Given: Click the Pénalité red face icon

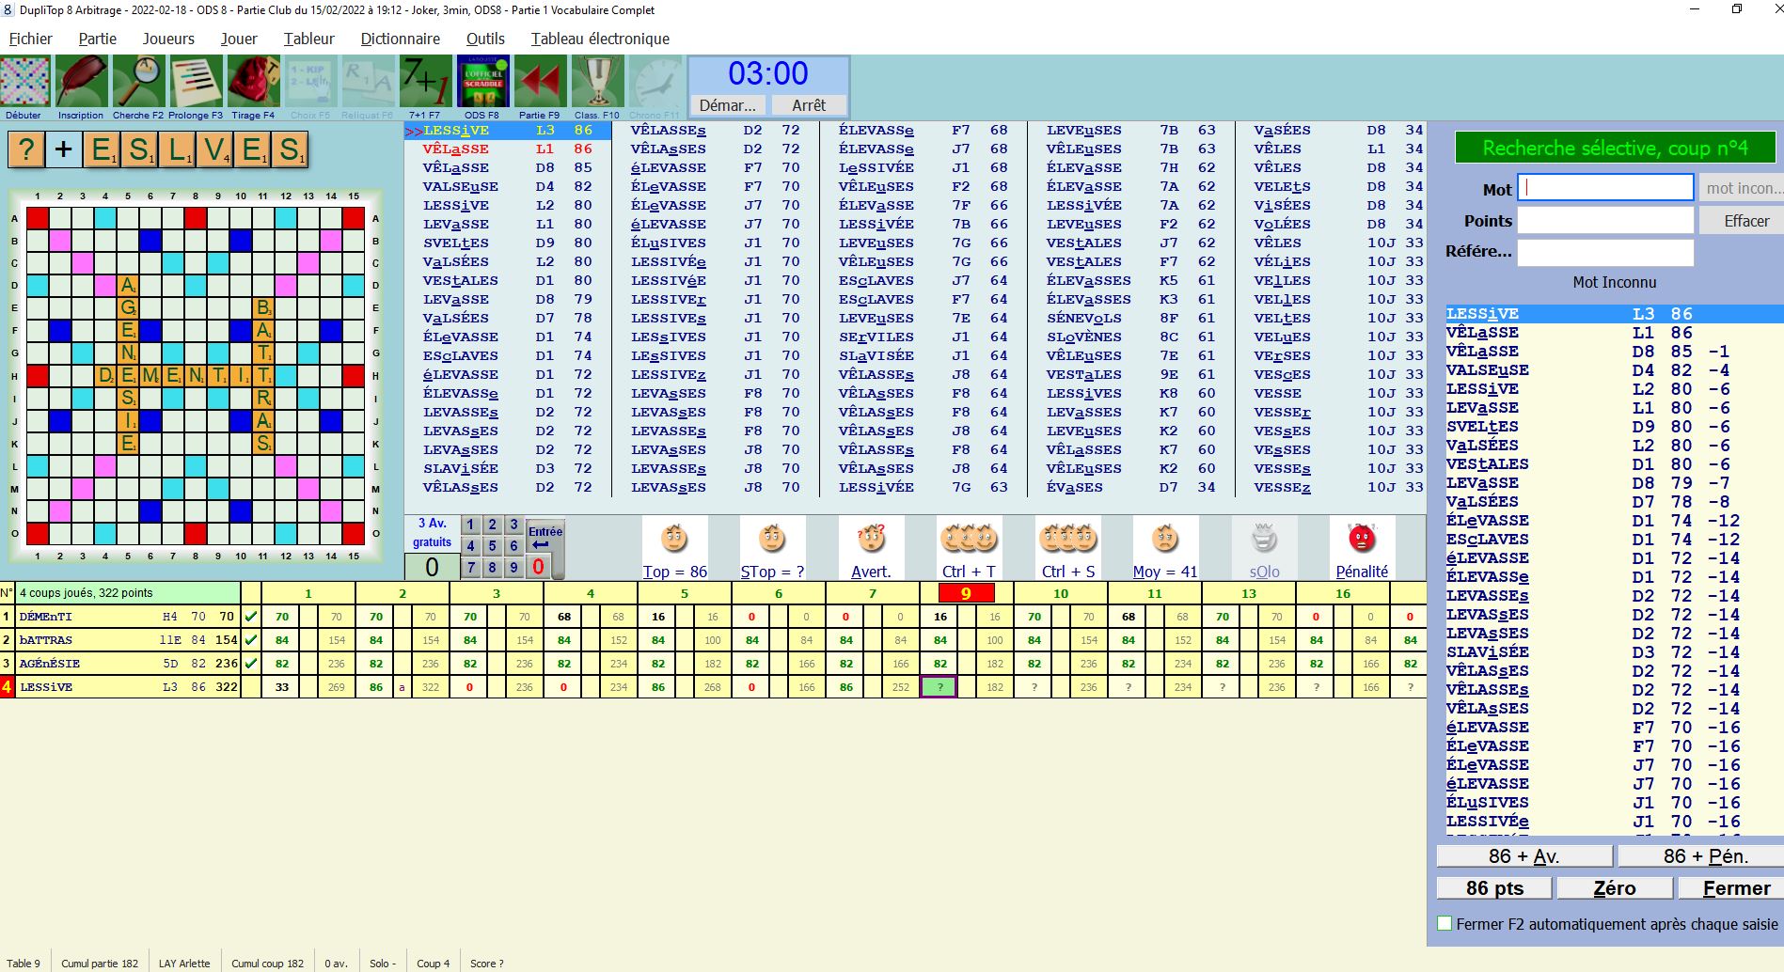Looking at the screenshot, I should 1361,540.
